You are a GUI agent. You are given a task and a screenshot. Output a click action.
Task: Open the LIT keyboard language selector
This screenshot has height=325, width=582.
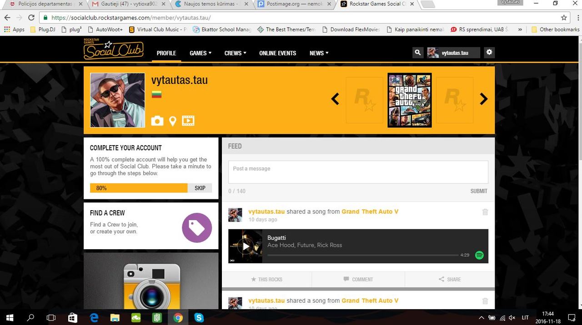click(x=525, y=318)
